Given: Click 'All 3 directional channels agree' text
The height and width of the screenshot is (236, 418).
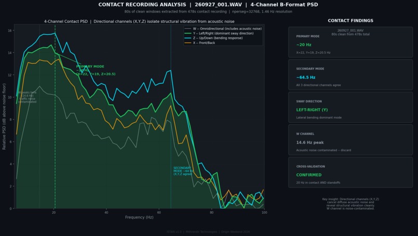Looking at the screenshot, I should pyautogui.click(x=318, y=85).
